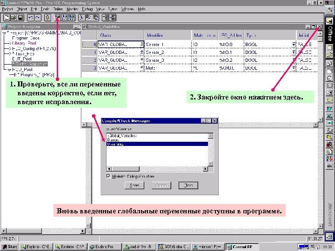The image size is (335, 251).
Task: Click the Cut scissors toolbar icon
Action: click(x=81, y=18)
